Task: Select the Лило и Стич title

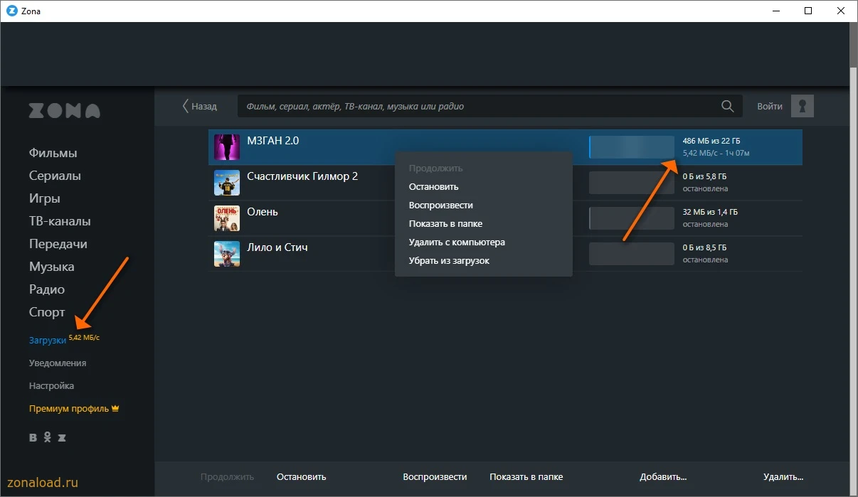Action: [277, 247]
